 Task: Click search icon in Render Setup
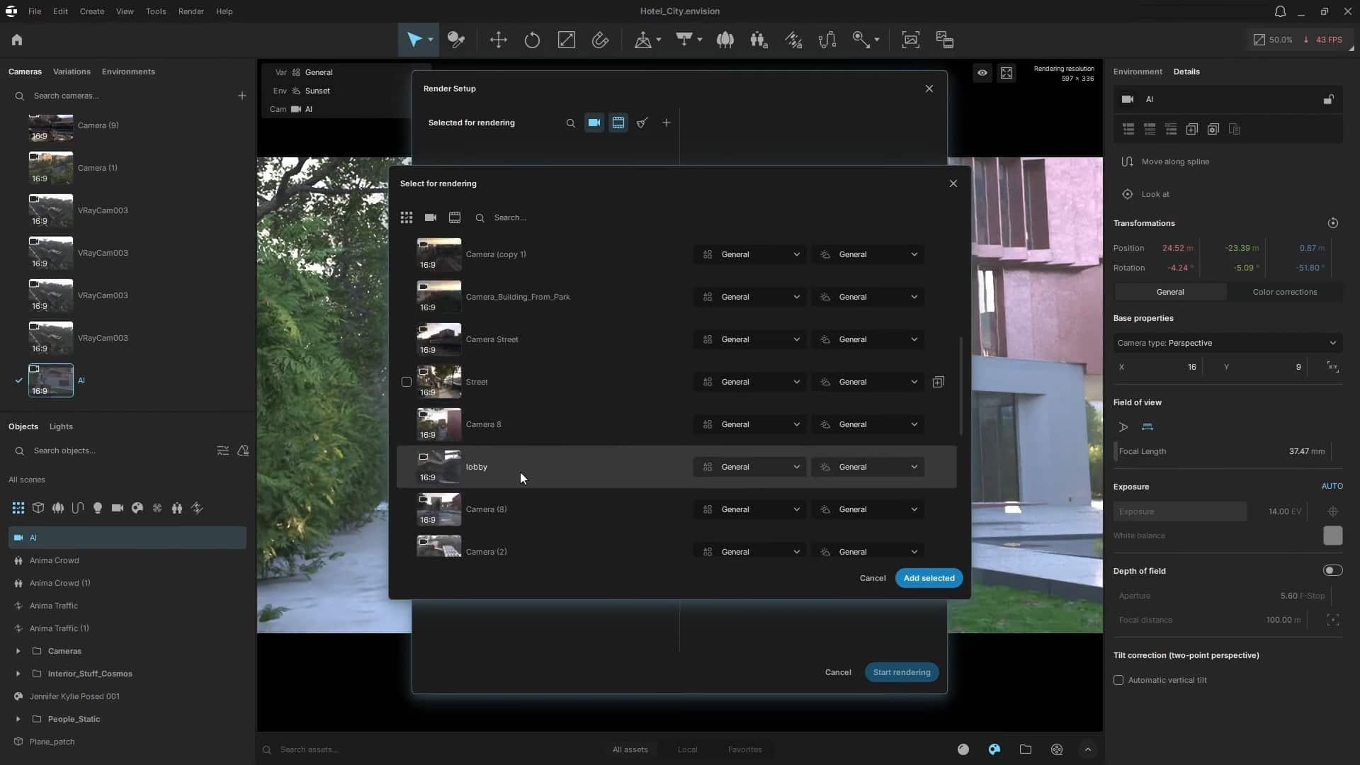click(570, 123)
